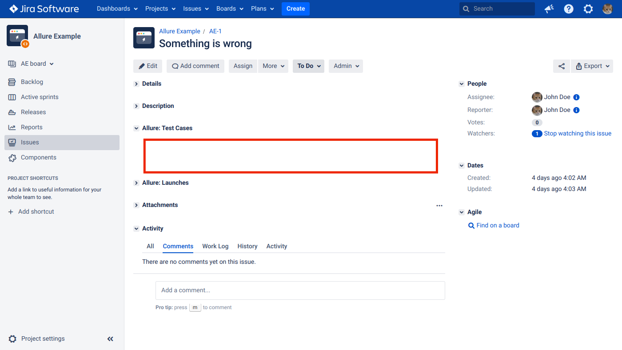
Task: Open the help question mark icon
Action: tap(569, 9)
